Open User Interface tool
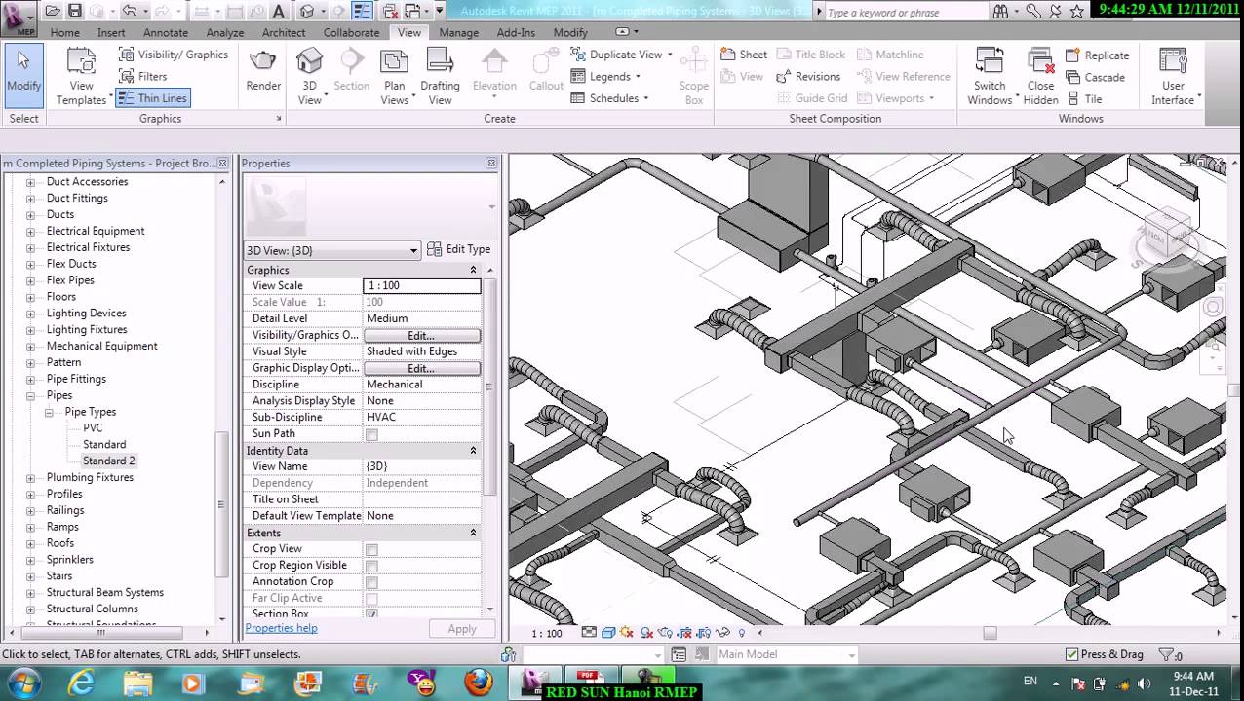Viewport: 1244px width, 701px height. pyautogui.click(x=1173, y=77)
